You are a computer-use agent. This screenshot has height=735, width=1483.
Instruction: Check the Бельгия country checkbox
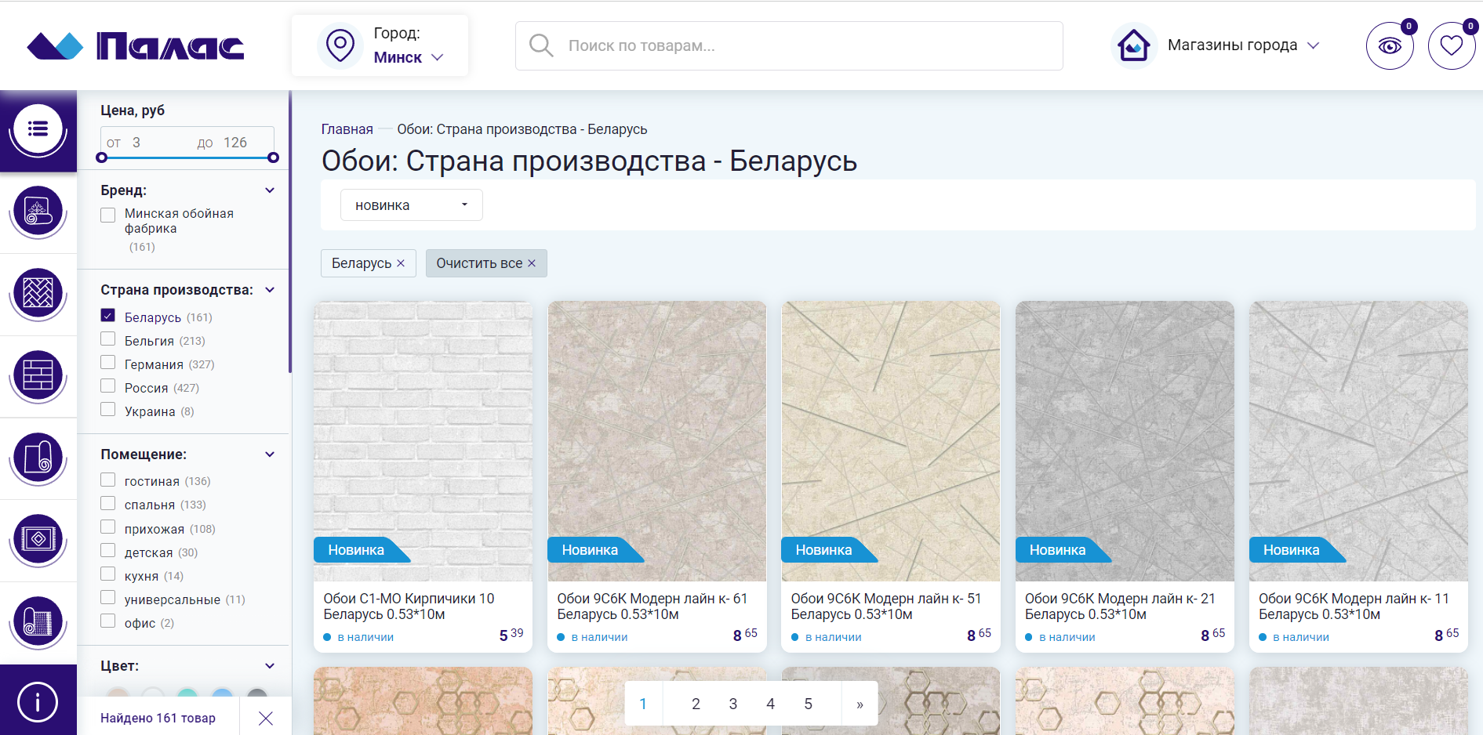pos(108,339)
